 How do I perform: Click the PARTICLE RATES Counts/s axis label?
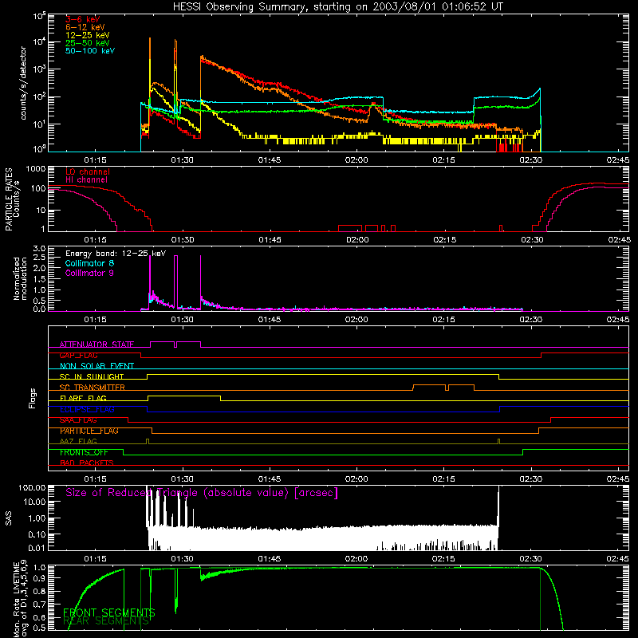(x=12, y=199)
